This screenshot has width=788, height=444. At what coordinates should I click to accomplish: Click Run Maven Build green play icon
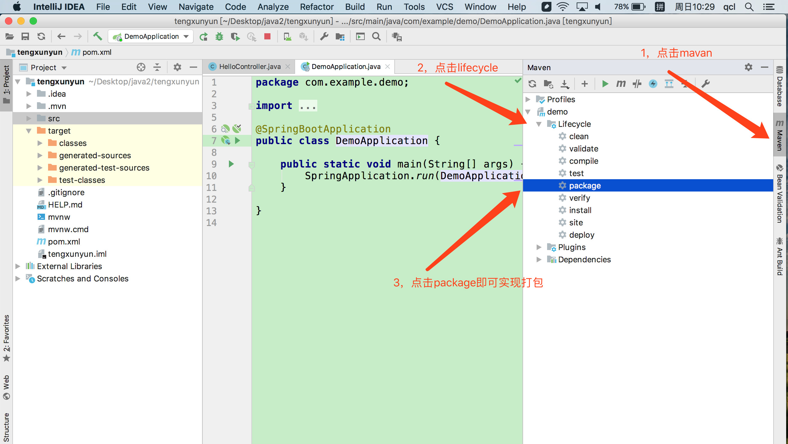pyautogui.click(x=605, y=84)
